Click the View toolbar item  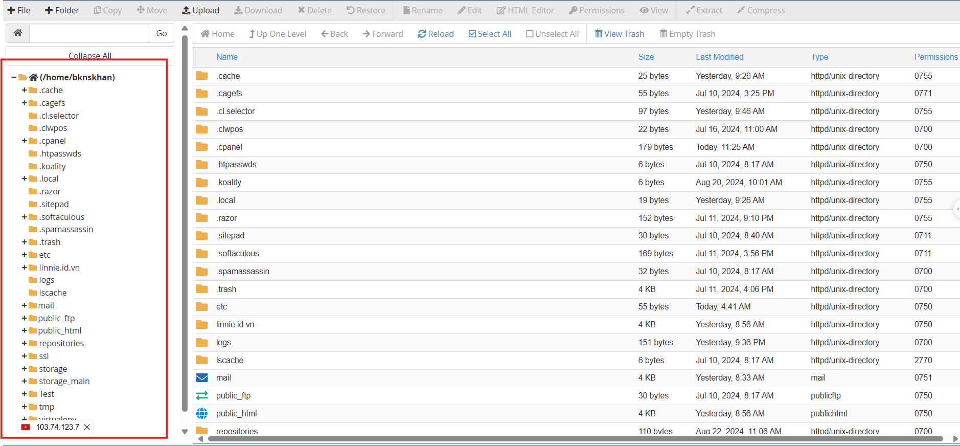tap(654, 10)
